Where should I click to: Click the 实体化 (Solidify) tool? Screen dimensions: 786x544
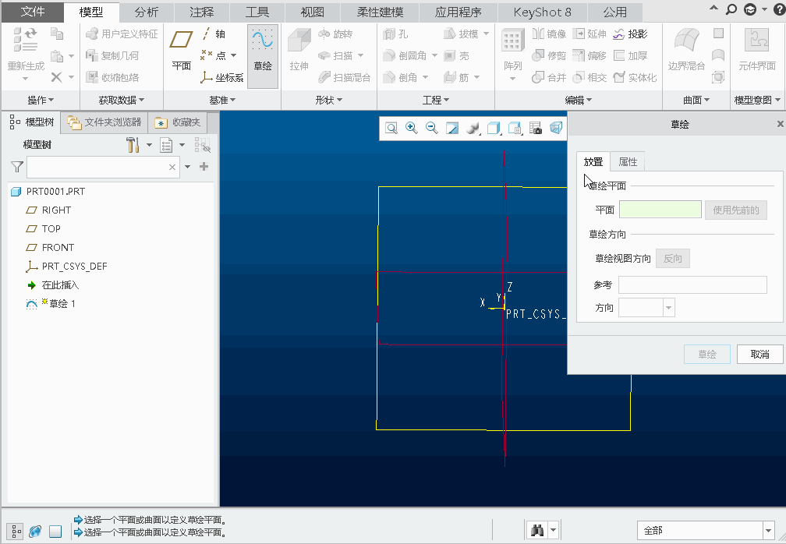pyautogui.click(x=635, y=77)
